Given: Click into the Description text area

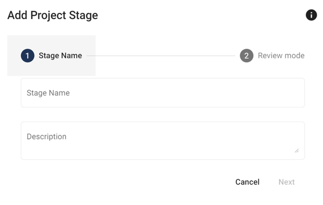Looking at the screenshot, I should point(163,141).
